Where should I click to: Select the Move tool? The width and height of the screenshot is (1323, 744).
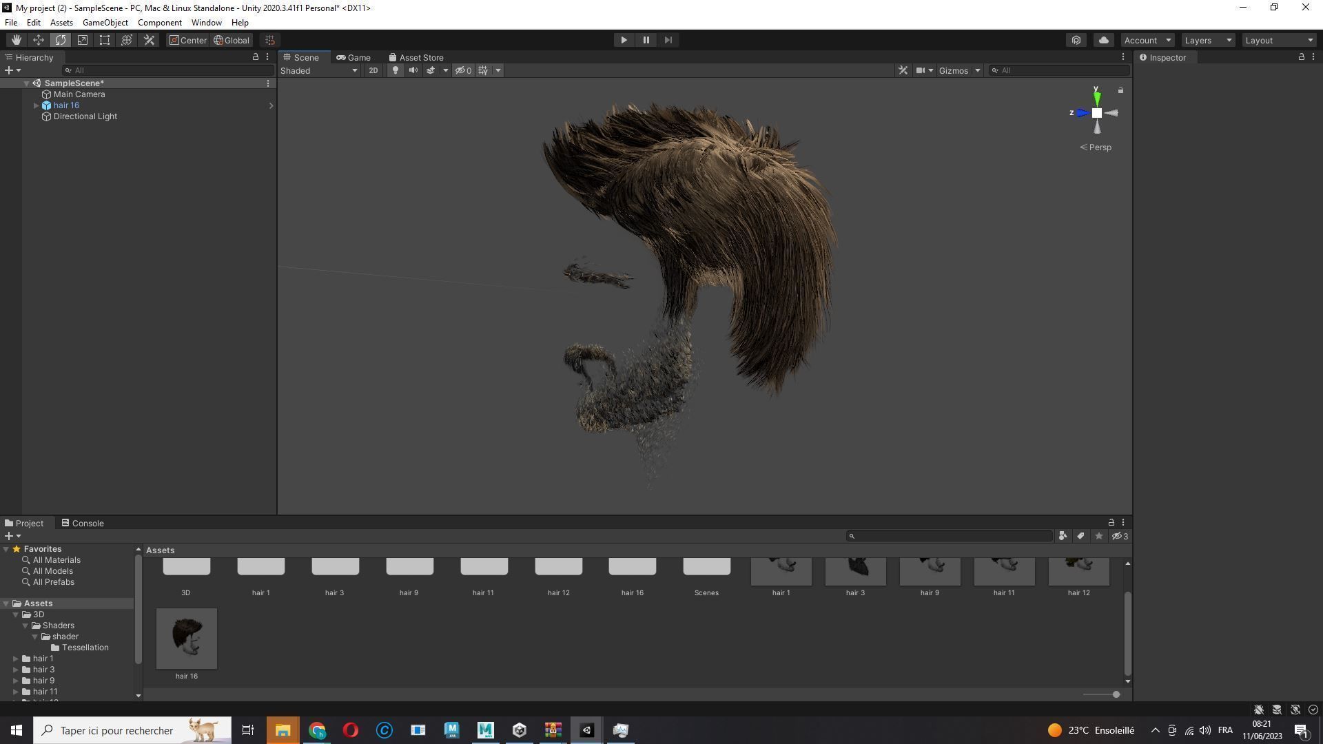pyautogui.click(x=39, y=40)
